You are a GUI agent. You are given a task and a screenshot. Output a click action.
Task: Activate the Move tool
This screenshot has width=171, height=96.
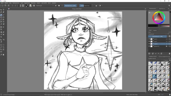point(4,27)
